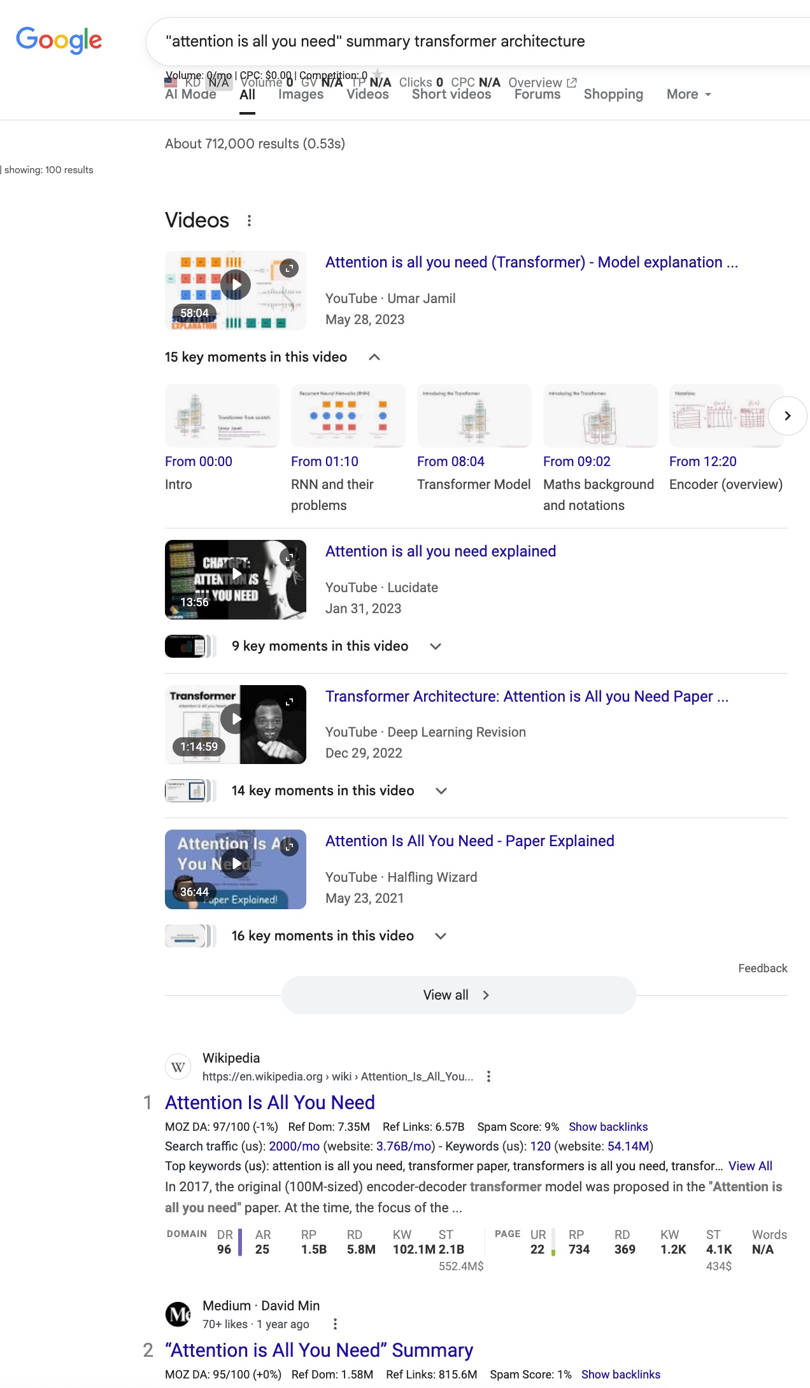Image resolution: width=810 pixels, height=1388 pixels.
Task: Open 'Attention is all you need explained' link
Action: (x=441, y=551)
